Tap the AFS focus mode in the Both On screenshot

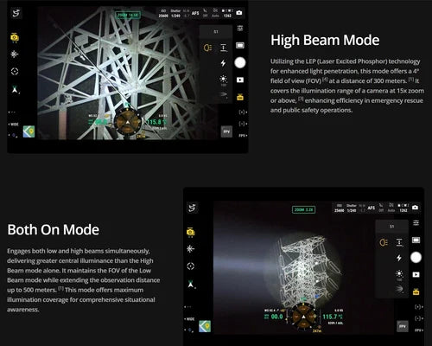[x=372, y=208]
